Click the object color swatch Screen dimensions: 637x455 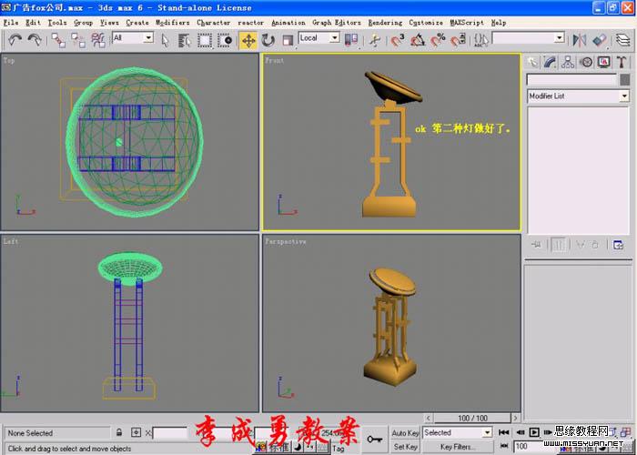[x=623, y=79]
